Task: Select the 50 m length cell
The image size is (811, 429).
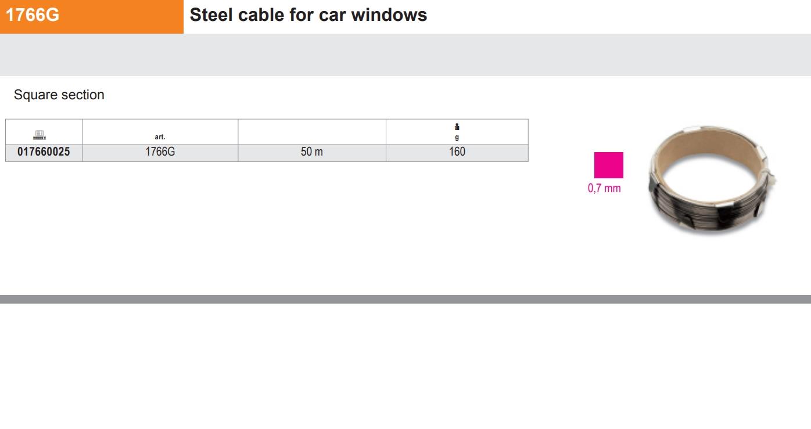Action: pos(311,152)
